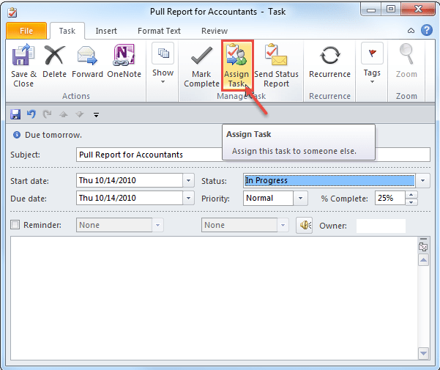The width and height of the screenshot is (440, 370).
Task: Customize the quick access toolbar
Action: pos(96,114)
